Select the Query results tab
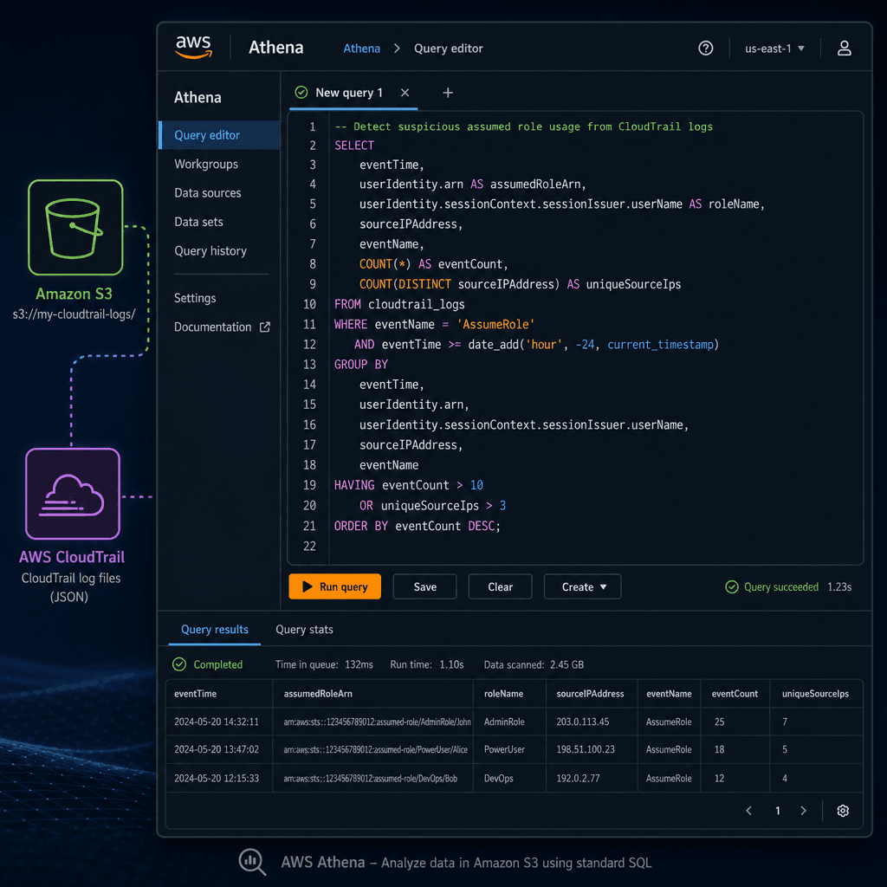887x887 pixels. (215, 630)
